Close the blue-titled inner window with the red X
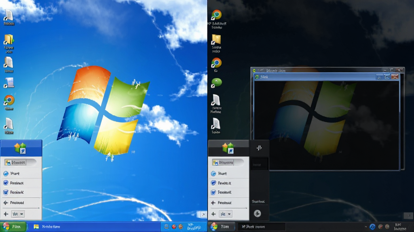Image resolution: width=414 pixels, height=232 pixels. pos(395,77)
